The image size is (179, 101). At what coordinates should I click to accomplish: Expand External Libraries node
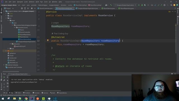(4, 65)
